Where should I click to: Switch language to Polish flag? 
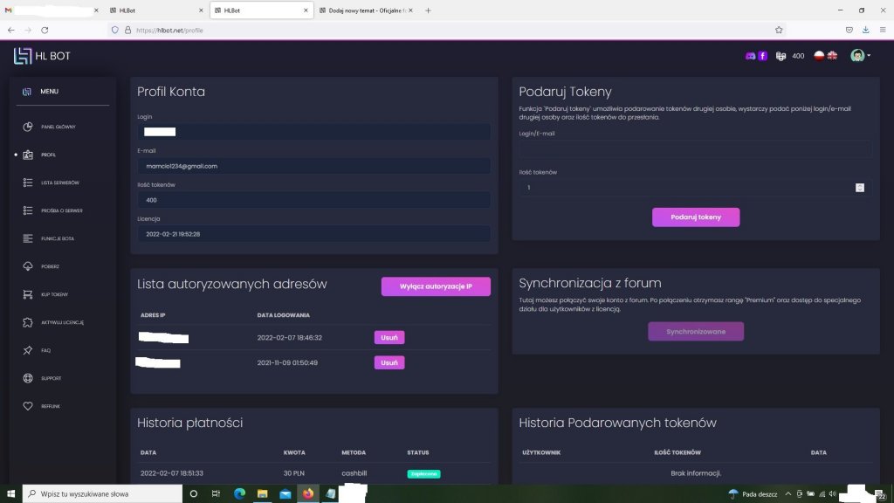(x=819, y=56)
